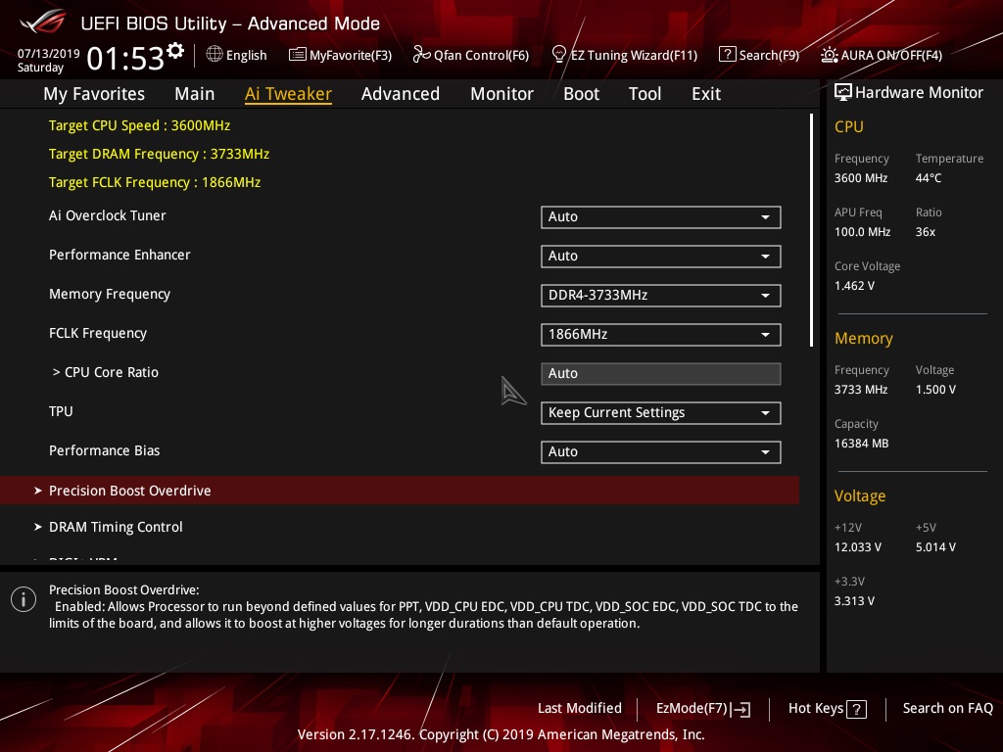Open Qfan Control(F6)
Viewport: 1003px width, 752px height.
(471, 55)
